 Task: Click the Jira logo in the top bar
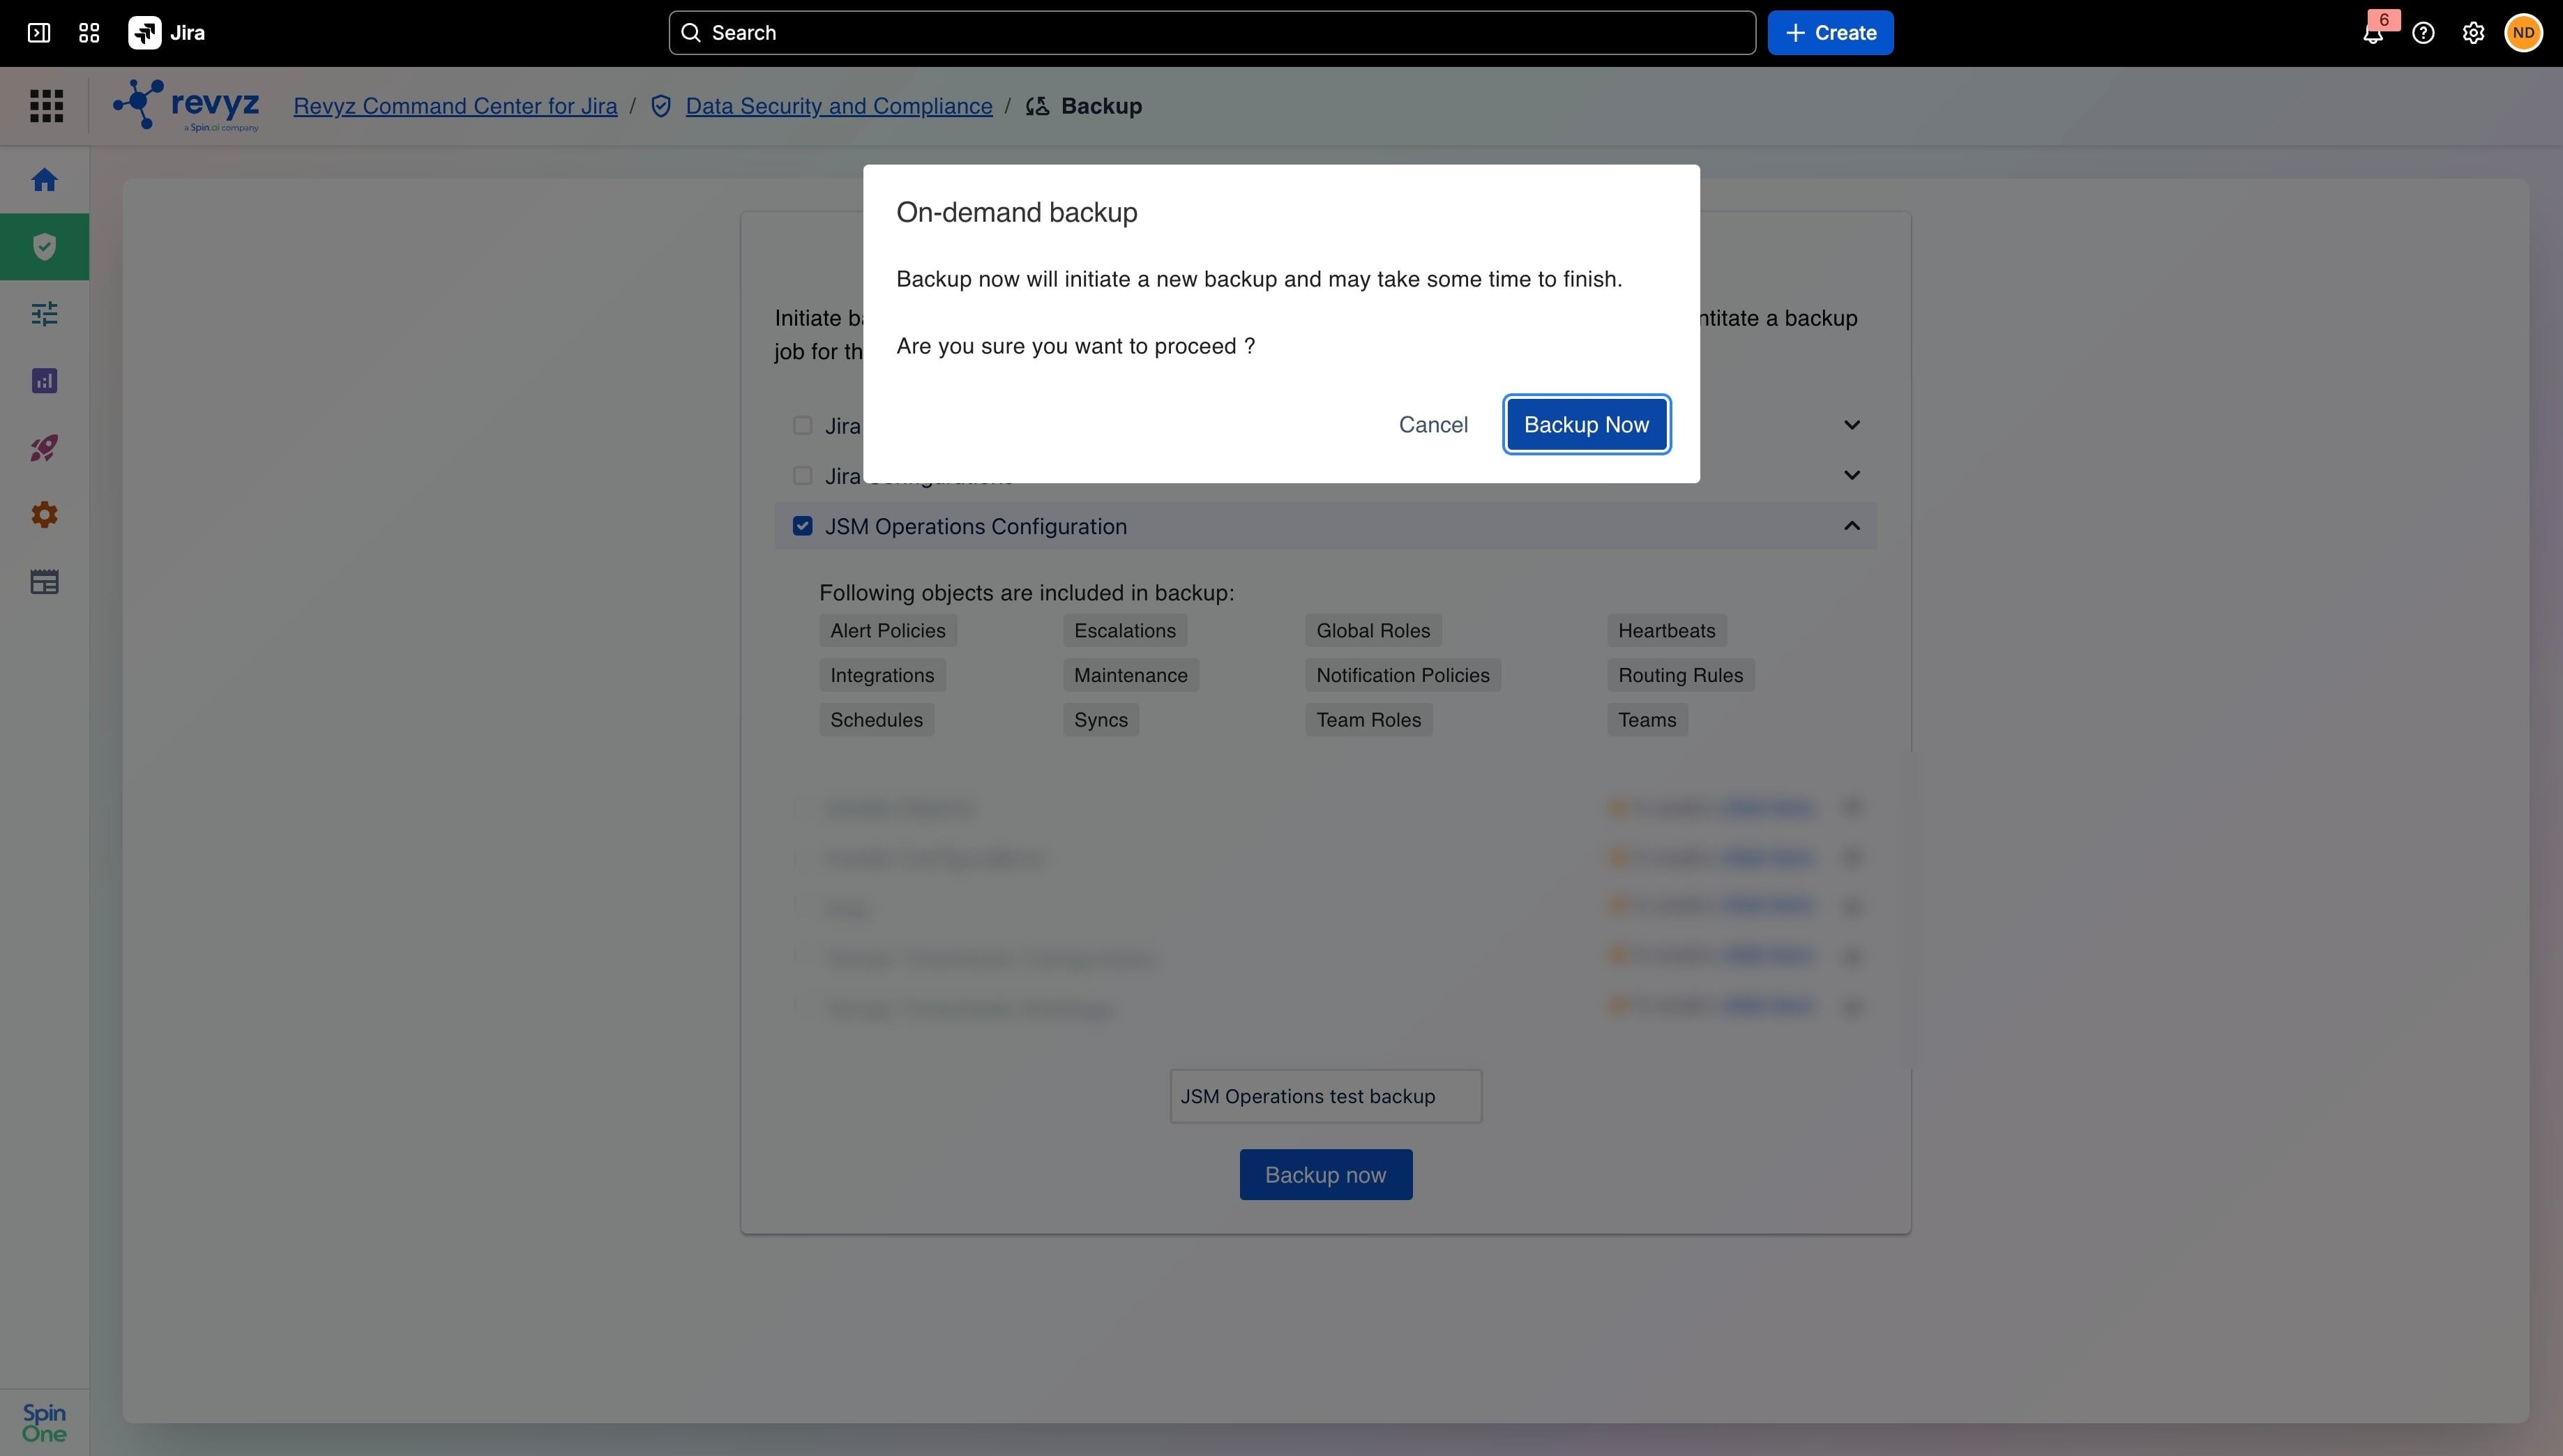(x=166, y=33)
